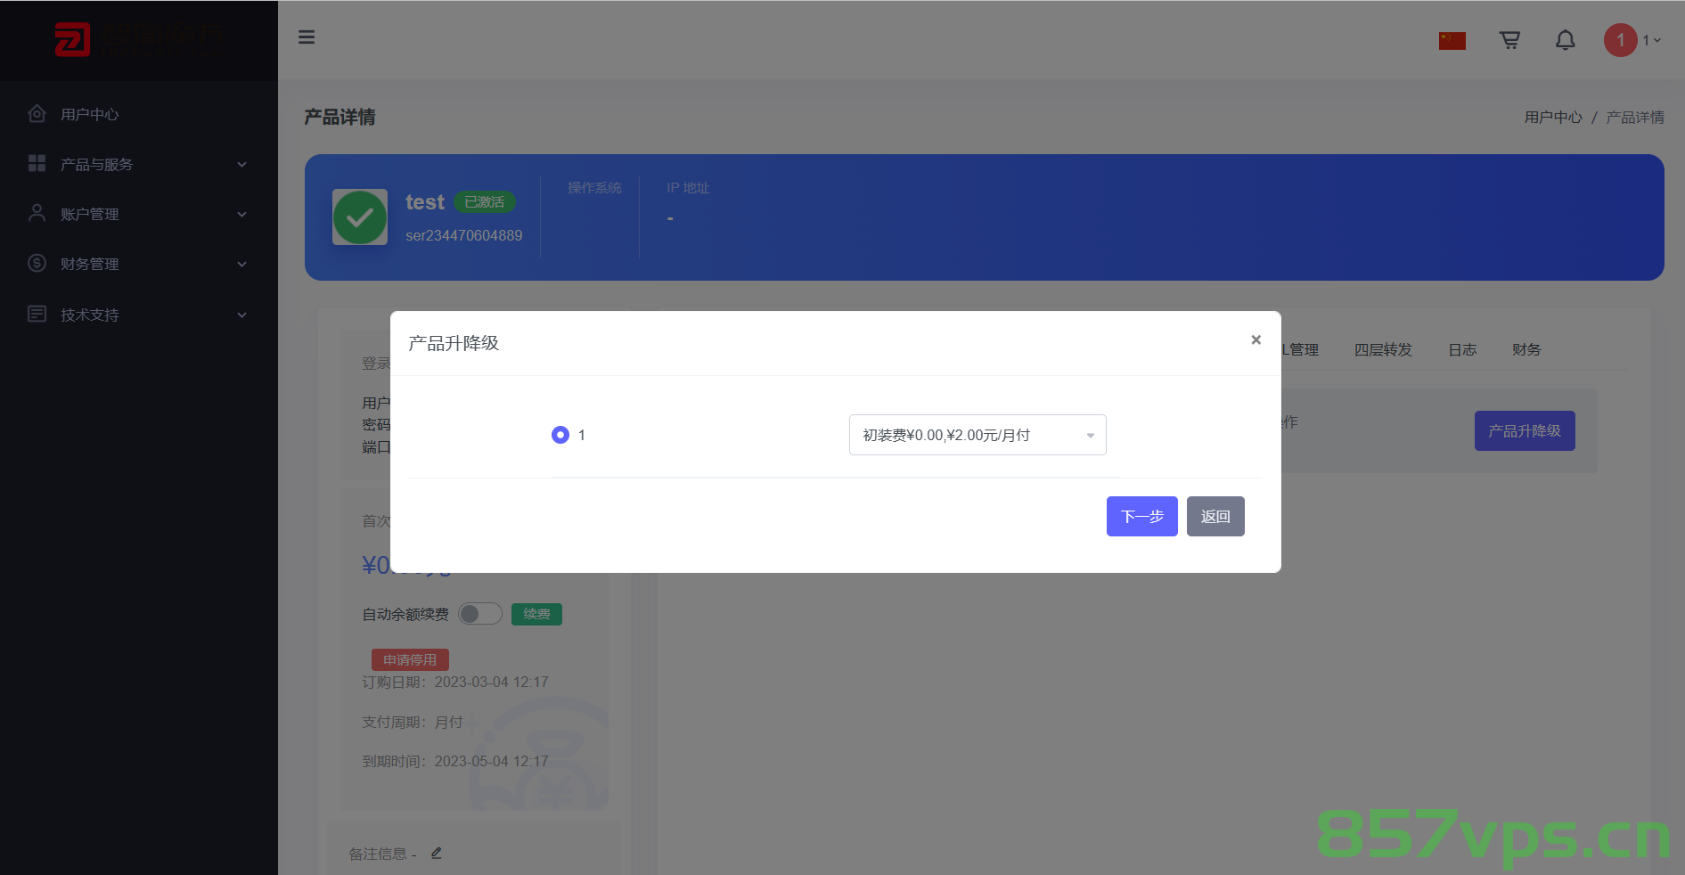Click the 订购日期 2023-03-04 12:17 text
The height and width of the screenshot is (875, 1685).
pos(455,683)
